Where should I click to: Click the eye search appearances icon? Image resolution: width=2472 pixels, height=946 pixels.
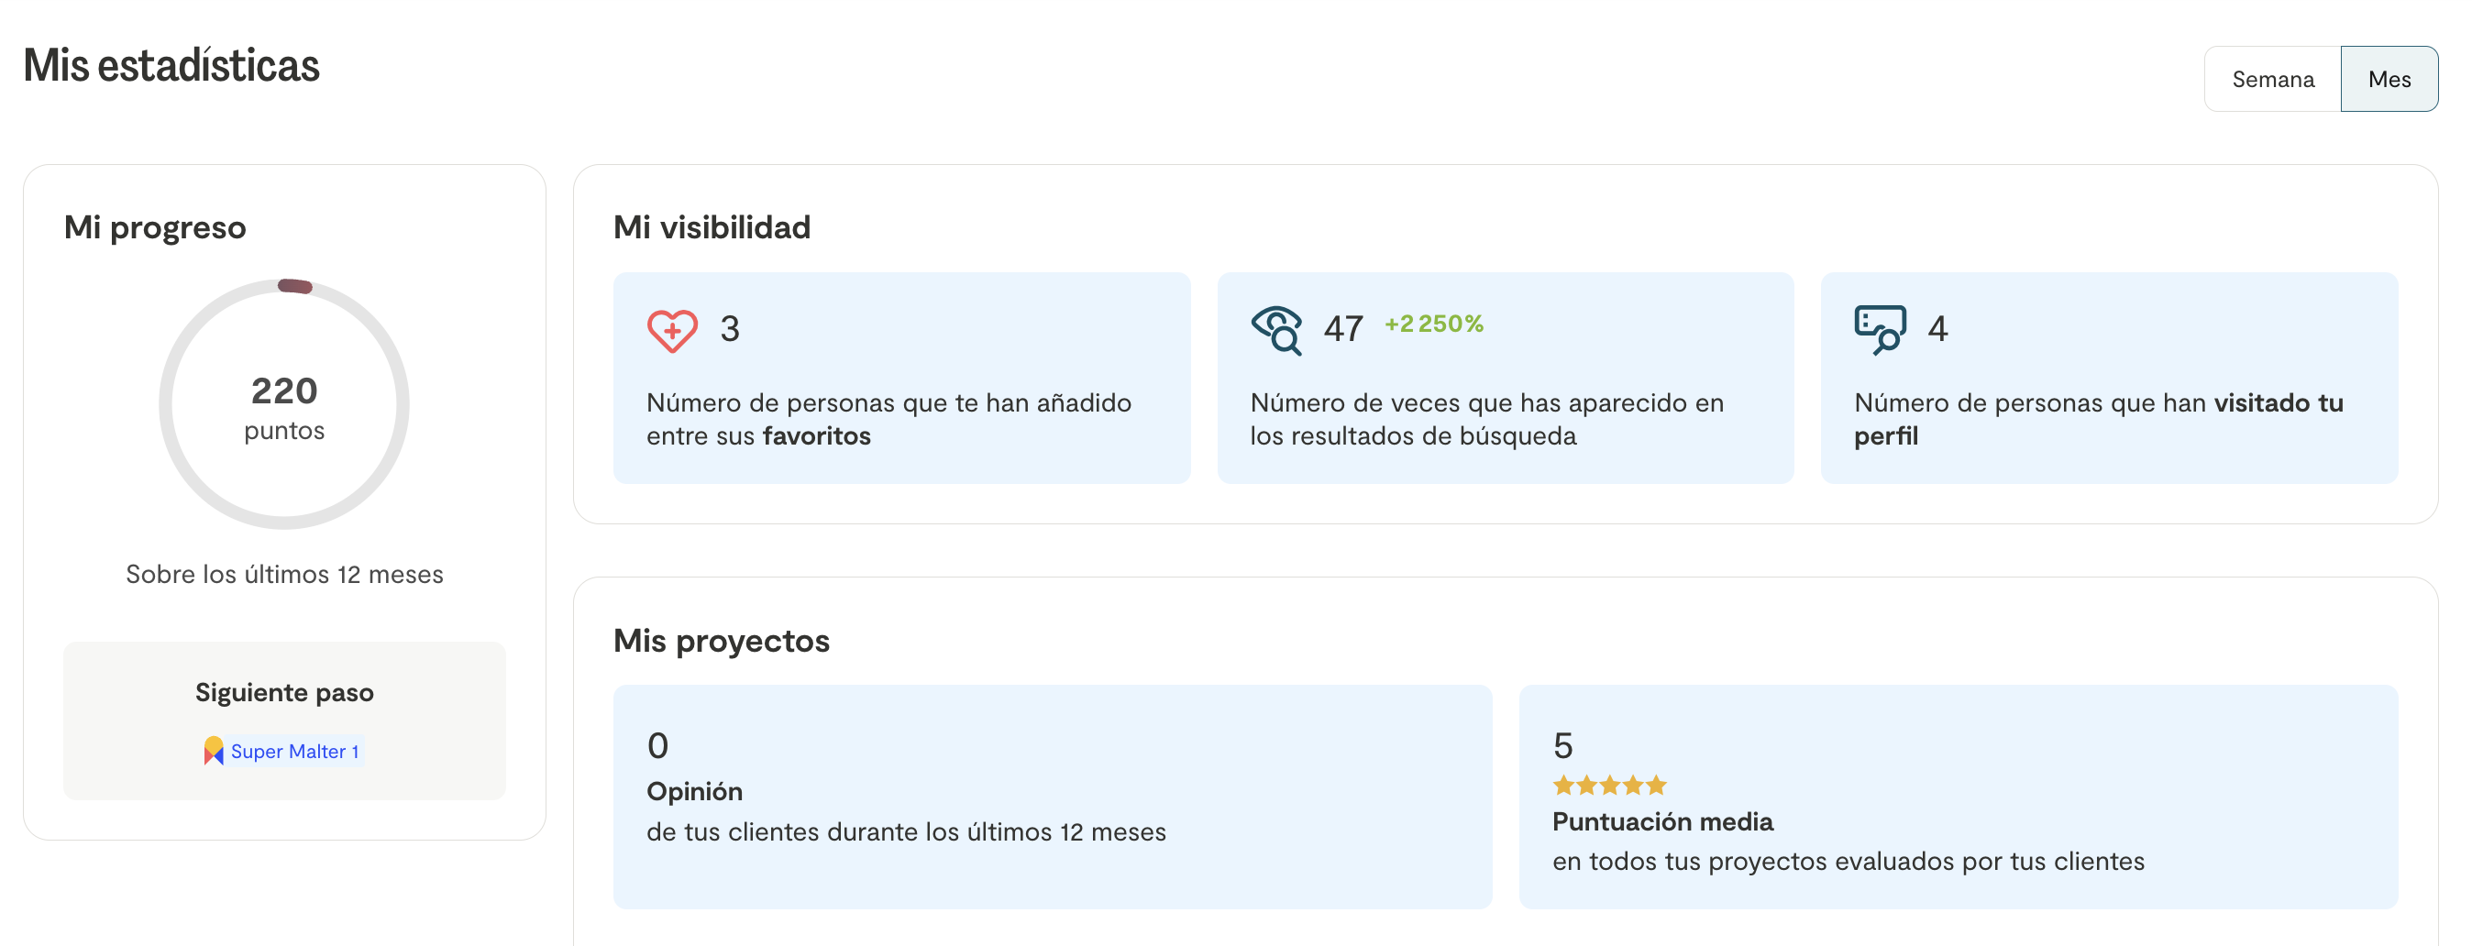point(1276,331)
